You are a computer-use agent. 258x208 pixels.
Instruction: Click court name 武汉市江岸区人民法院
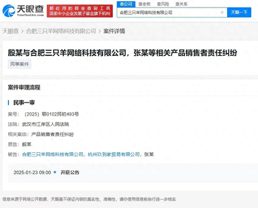pyautogui.click(x=45, y=124)
